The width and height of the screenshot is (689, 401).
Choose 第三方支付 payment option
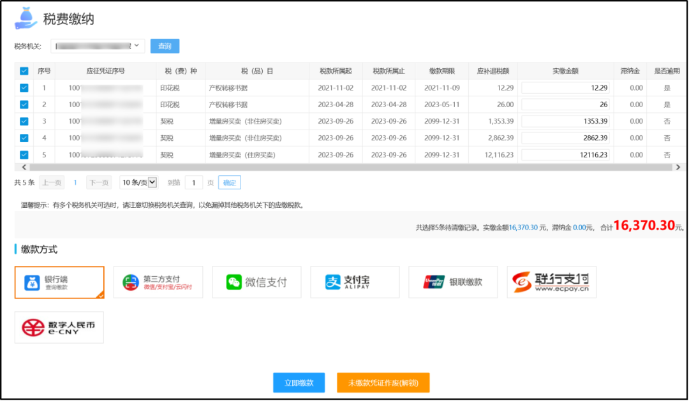(158, 282)
